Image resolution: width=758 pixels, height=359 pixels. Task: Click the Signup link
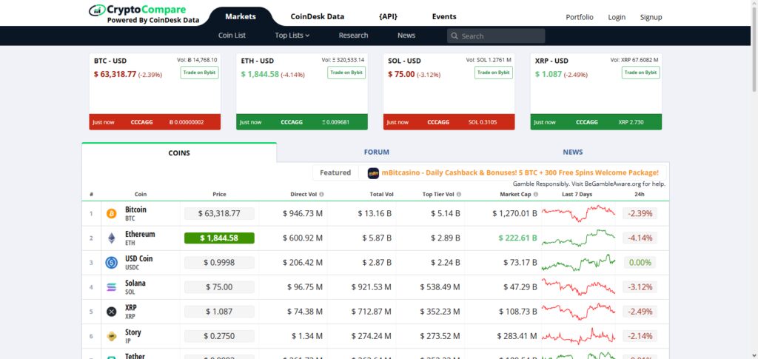(651, 17)
